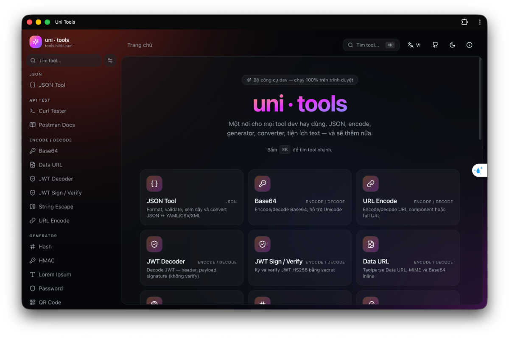Click the JSON Tool braces icon in sidebar
This screenshot has width=509, height=338.
tap(33, 85)
